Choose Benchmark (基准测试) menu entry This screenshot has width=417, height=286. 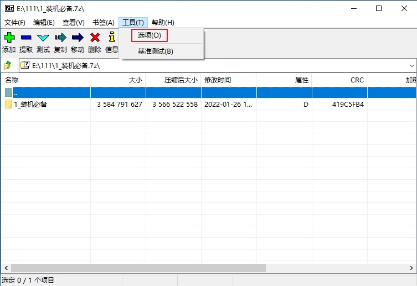tap(155, 51)
